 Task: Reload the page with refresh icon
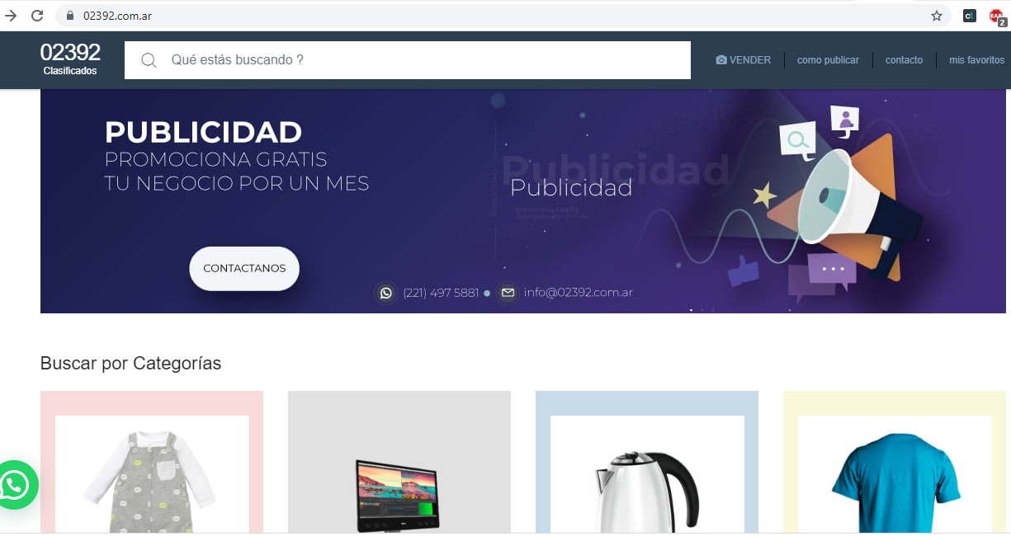(x=37, y=16)
